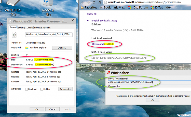Image resolution: width=191 pixels, height=117 pixels.
Task: Open the 10 Tut Index bookmark
Action: 161,8
